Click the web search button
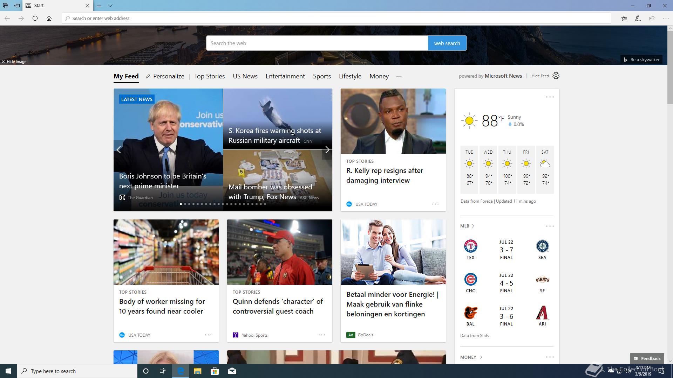673x378 pixels. 447,43
